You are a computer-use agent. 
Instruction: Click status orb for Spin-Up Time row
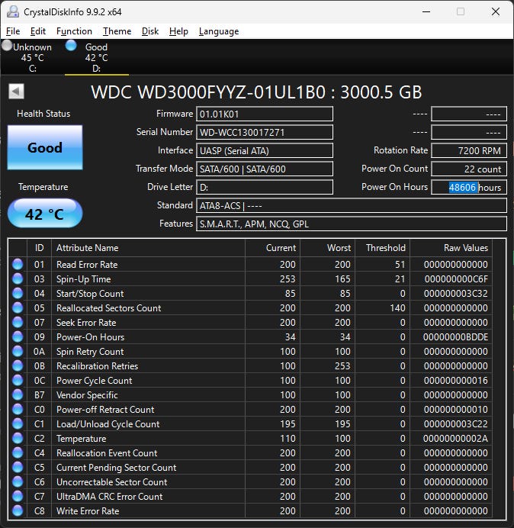(x=18, y=278)
